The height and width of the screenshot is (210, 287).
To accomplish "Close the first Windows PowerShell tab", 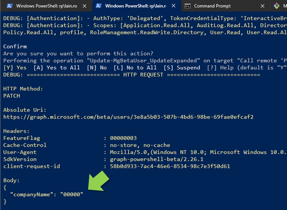I will pos(84,6).
